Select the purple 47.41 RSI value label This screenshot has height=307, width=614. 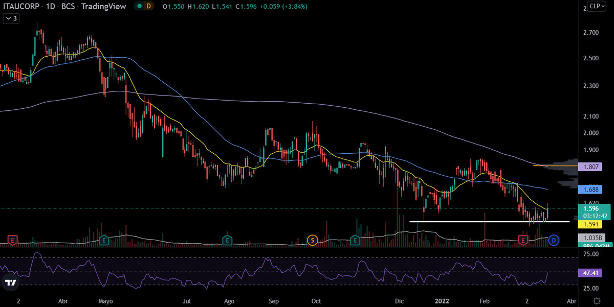590,273
